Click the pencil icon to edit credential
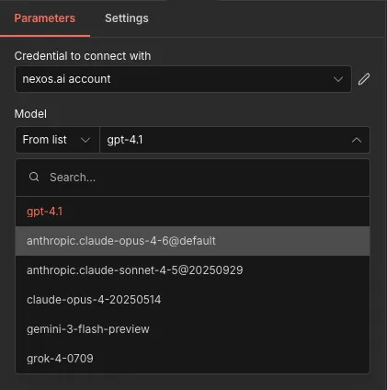Screen dimensions: 387x390 [x=364, y=79]
